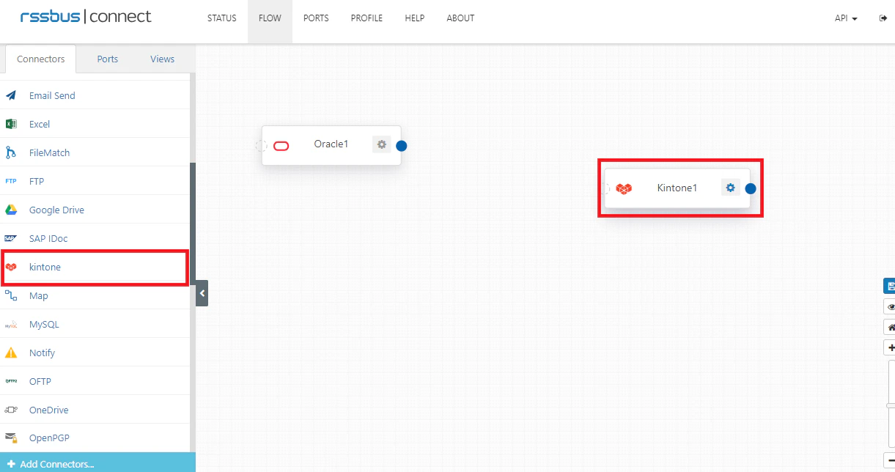
Task: Open Oracle1 connector settings gear
Action: 381,144
